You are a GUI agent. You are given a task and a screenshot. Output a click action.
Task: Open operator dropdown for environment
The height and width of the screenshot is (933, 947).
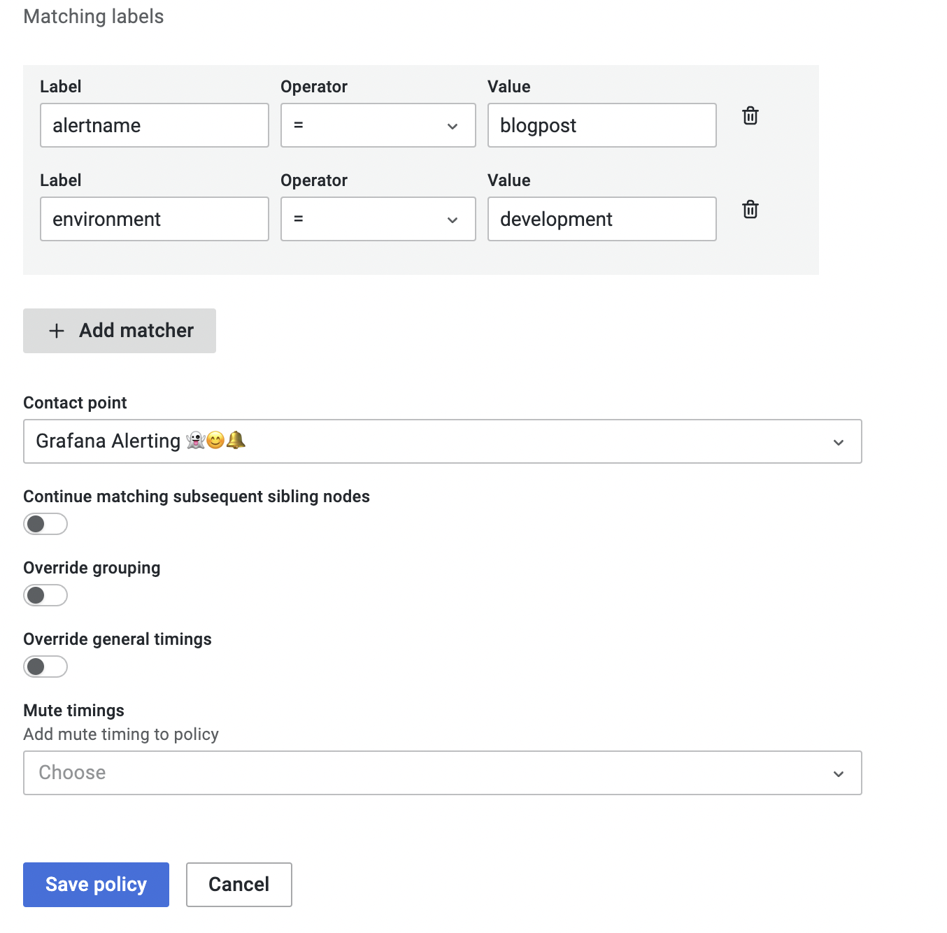[378, 220]
